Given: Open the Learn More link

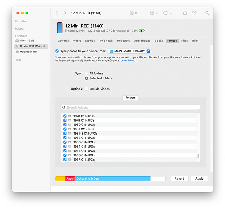Looking at the screenshot, I should (x=128, y=61).
